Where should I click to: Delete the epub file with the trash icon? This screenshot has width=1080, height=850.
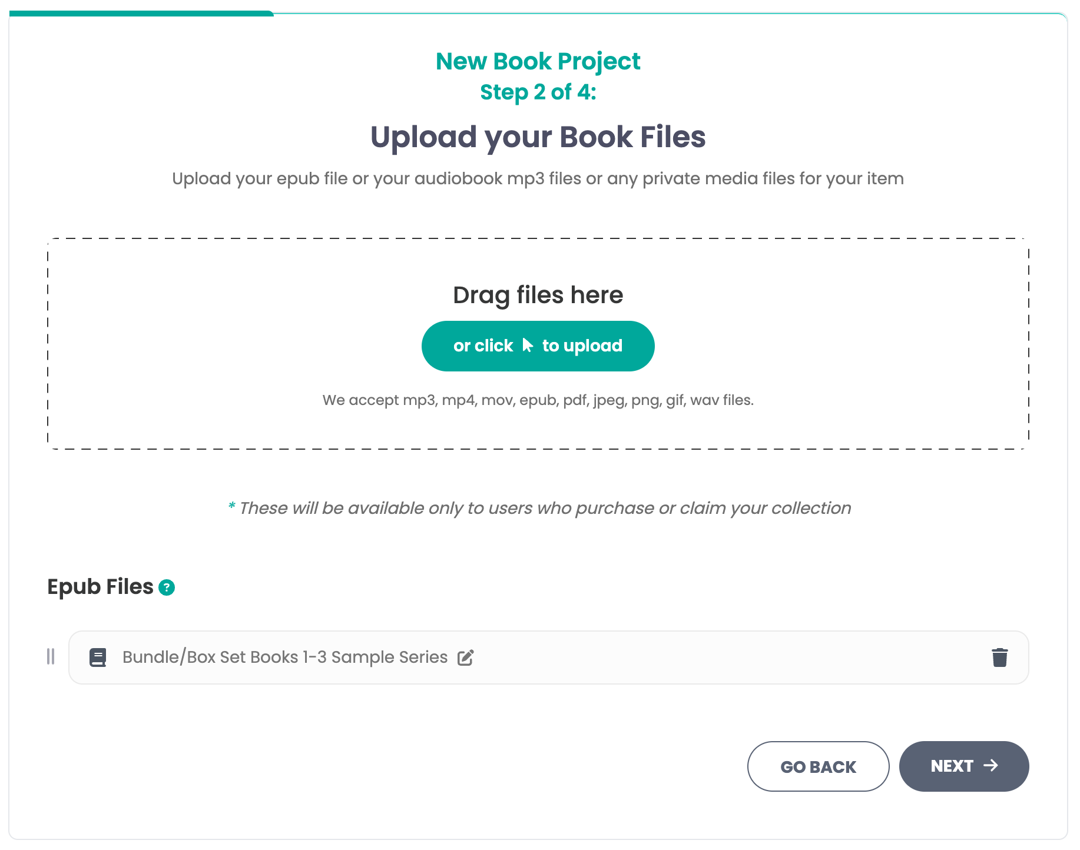tap(1000, 657)
